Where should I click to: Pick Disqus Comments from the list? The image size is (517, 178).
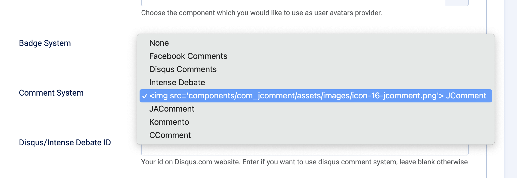click(183, 69)
